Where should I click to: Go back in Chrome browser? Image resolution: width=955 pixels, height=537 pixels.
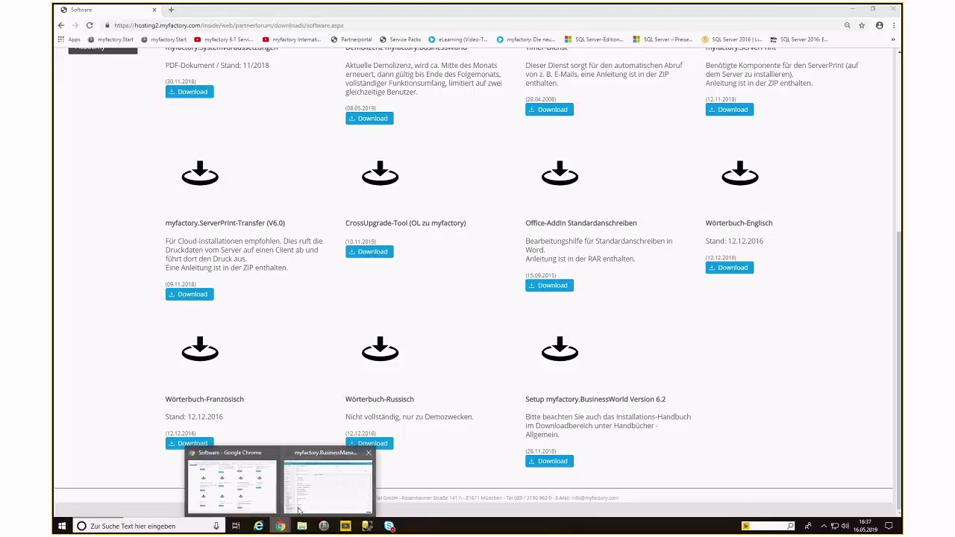click(x=61, y=25)
